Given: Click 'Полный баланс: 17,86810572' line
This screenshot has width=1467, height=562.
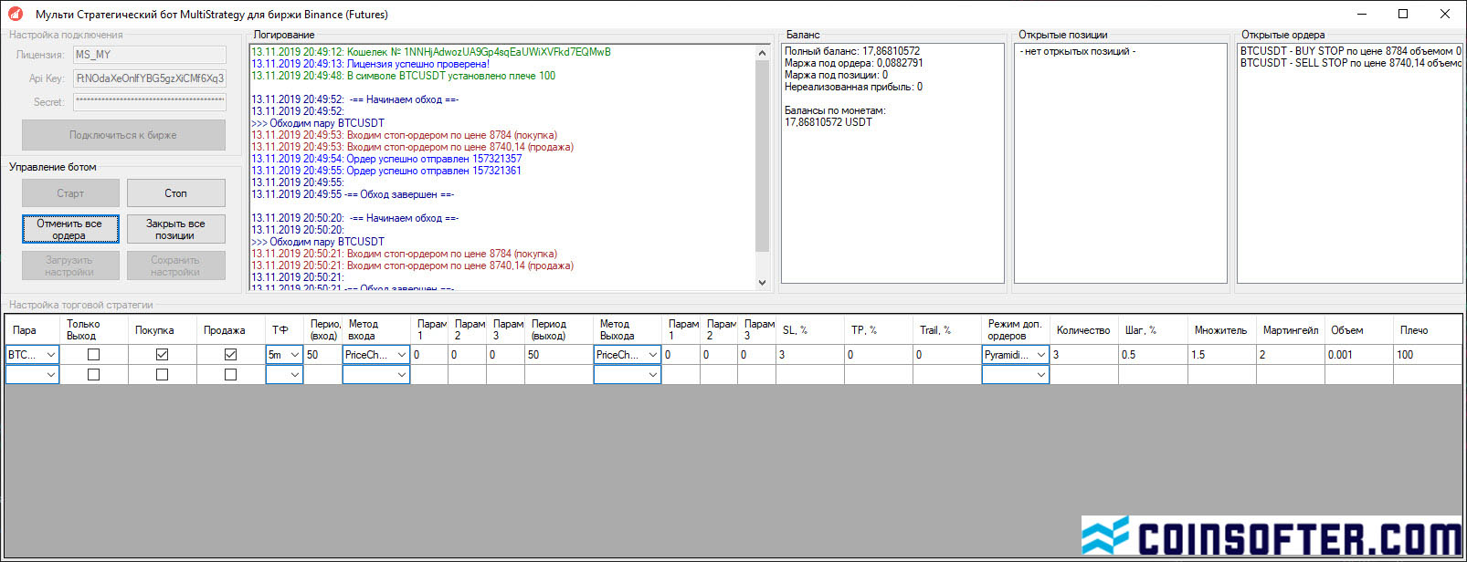Looking at the screenshot, I should pos(852,51).
